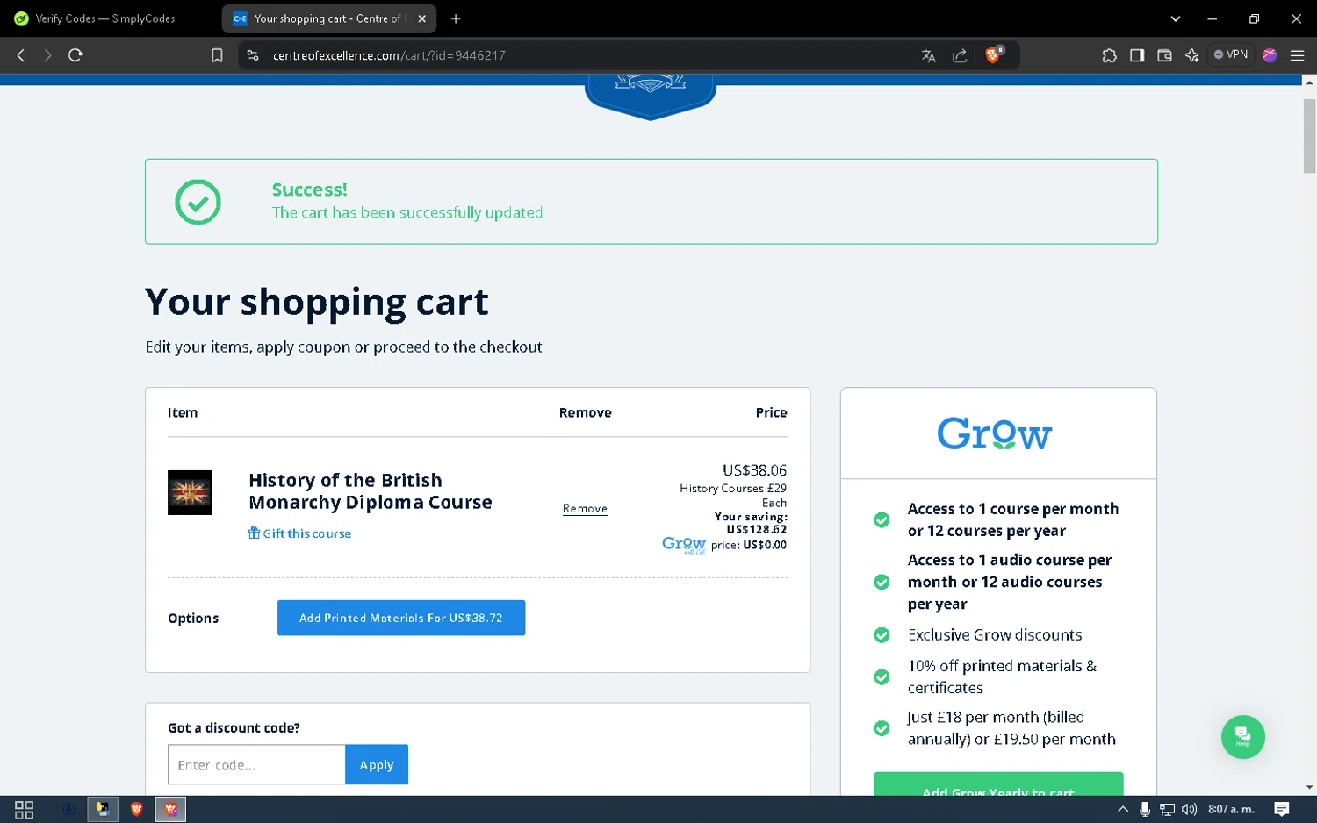Image resolution: width=1317 pixels, height=823 pixels.
Task: Open a new tab with the plus button
Action: coord(456,18)
